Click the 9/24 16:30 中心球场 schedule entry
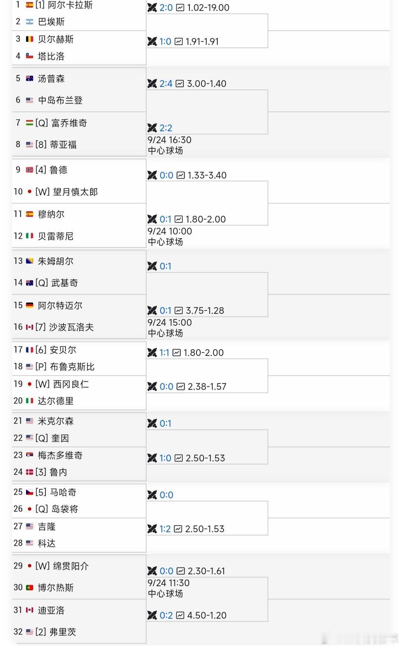Screen dimensions: 402x648 point(169,145)
